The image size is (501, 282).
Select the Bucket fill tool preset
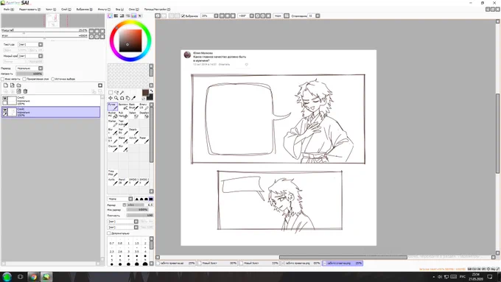click(113, 115)
